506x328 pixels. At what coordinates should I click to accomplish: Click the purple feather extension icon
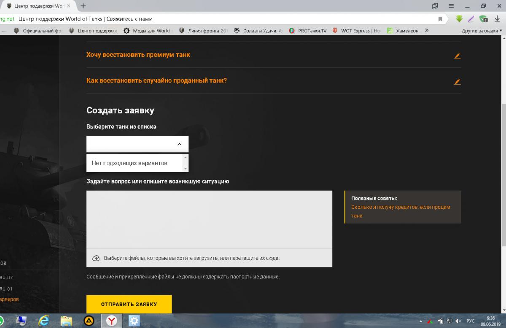click(x=472, y=19)
